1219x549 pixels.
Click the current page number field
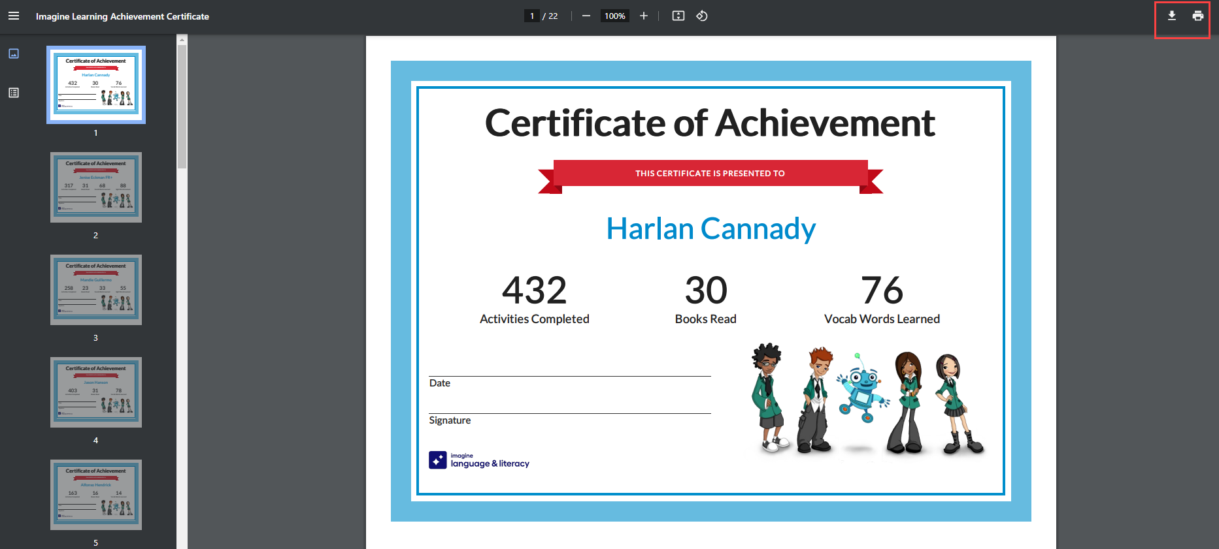pos(532,16)
